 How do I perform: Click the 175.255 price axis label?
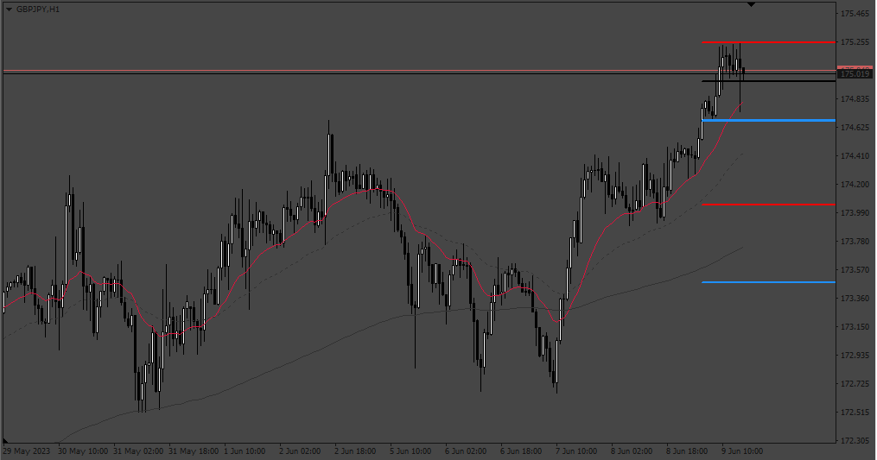coord(855,42)
